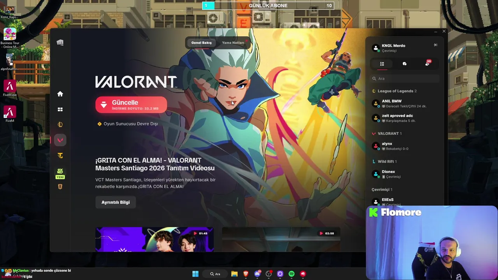Screen dimensions: 498x280
Task: Switch to Yama Notları tab
Action: click(x=233, y=43)
